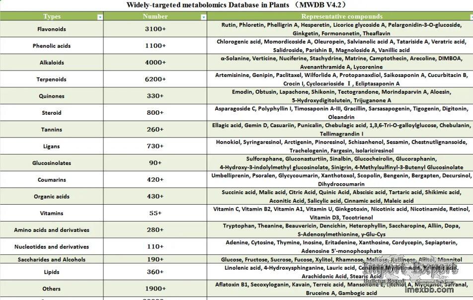Click the table title MWDB V4.2

click(x=236, y=5)
